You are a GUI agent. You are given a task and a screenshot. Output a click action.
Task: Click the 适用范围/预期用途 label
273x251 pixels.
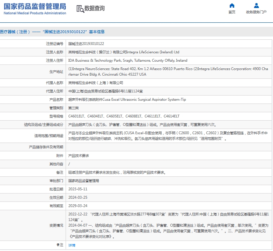[49, 136]
